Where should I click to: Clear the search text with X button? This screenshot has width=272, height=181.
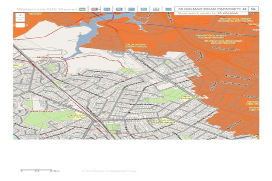point(244,8)
